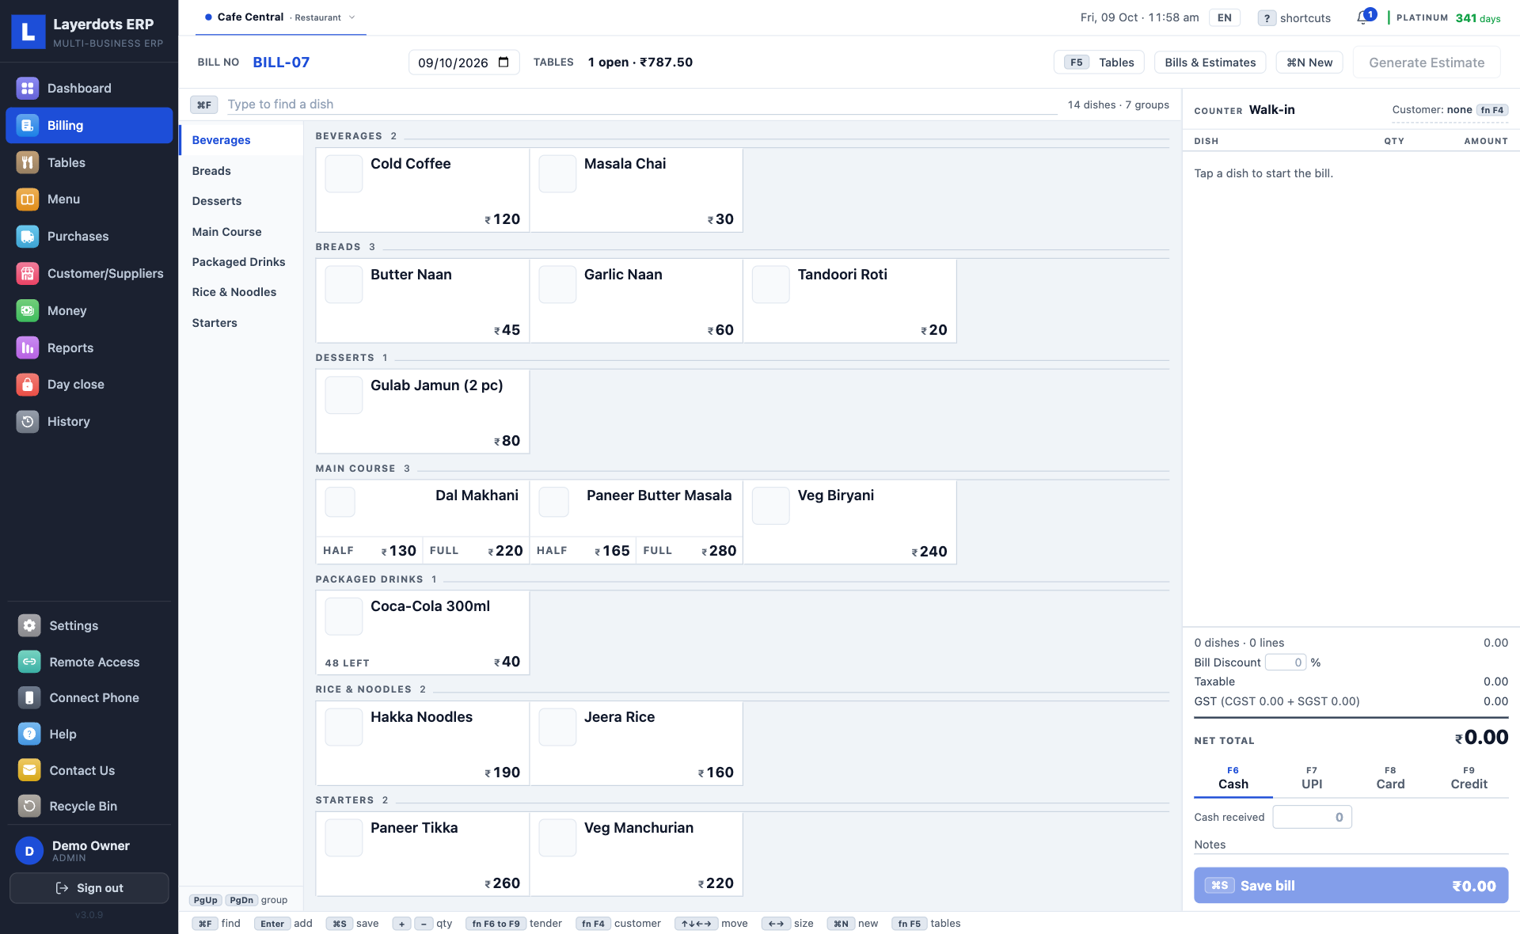Click the Save bill button
1520x934 pixels.
point(1351,886)
